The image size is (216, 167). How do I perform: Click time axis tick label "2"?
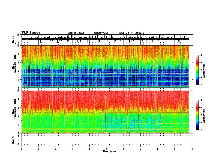tap(56, 149)
